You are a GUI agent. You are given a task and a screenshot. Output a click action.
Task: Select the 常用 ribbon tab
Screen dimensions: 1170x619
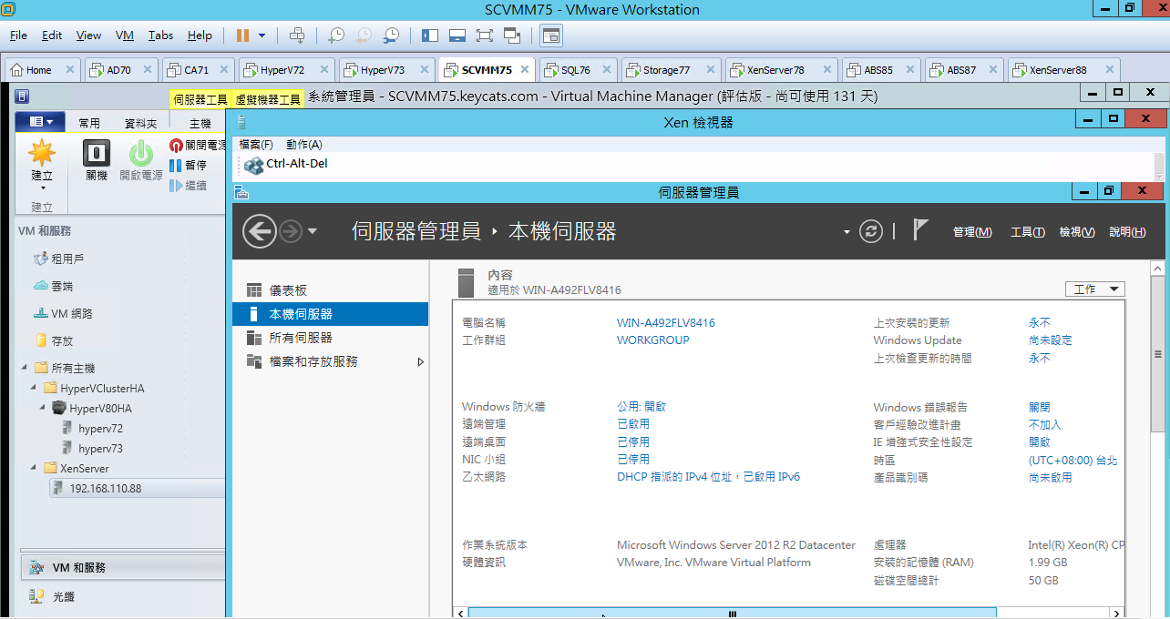tap(89, 123)
